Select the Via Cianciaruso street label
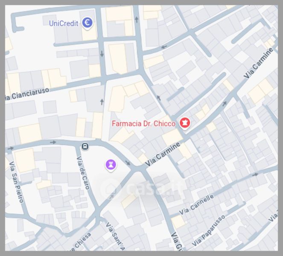This screenshot has height=256, width=283. (x=27, y=94)
